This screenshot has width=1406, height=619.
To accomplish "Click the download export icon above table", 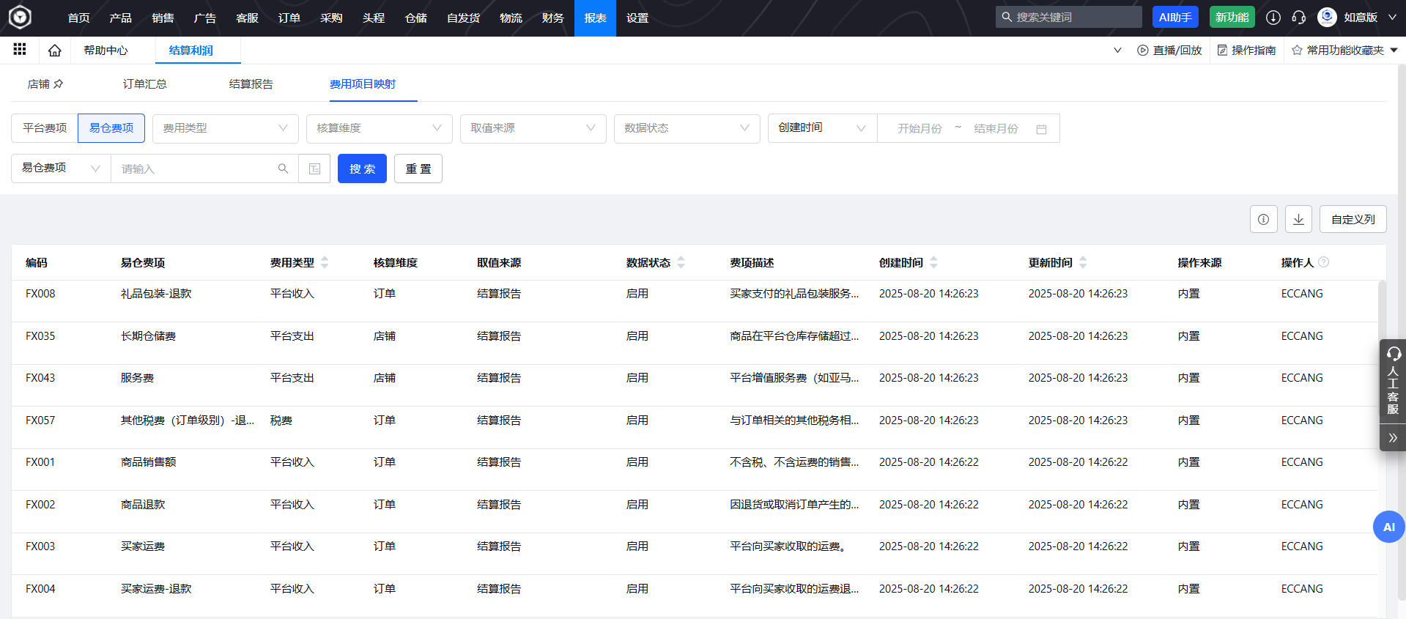I will 1298,219.
